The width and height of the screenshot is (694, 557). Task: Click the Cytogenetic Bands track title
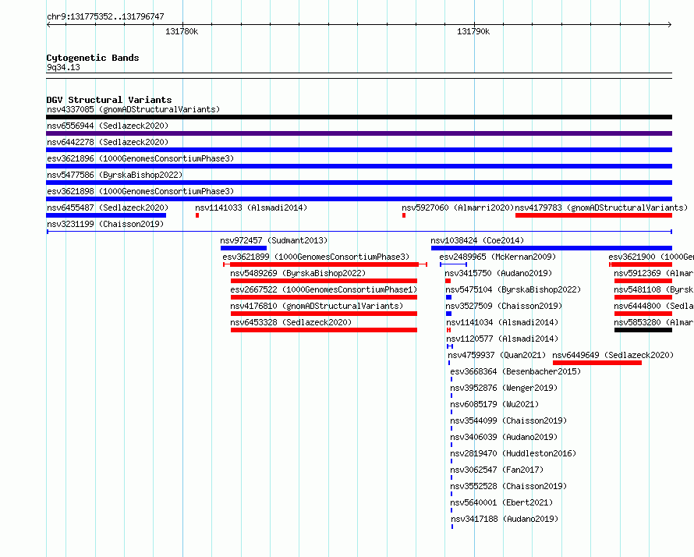click(93, 58)
